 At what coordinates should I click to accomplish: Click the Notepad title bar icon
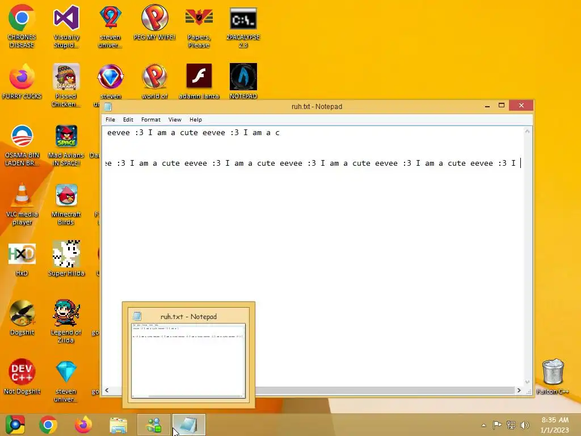108,107
